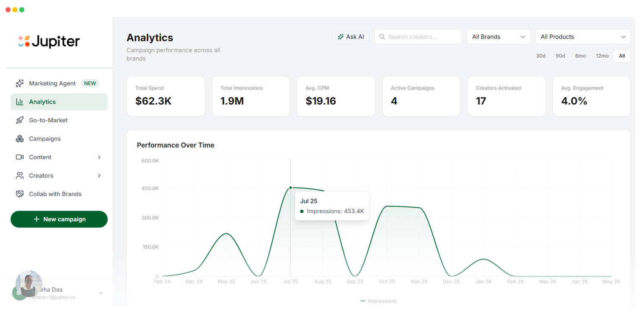Toggle the Impressions series in the chart legend

click(379, 301)
